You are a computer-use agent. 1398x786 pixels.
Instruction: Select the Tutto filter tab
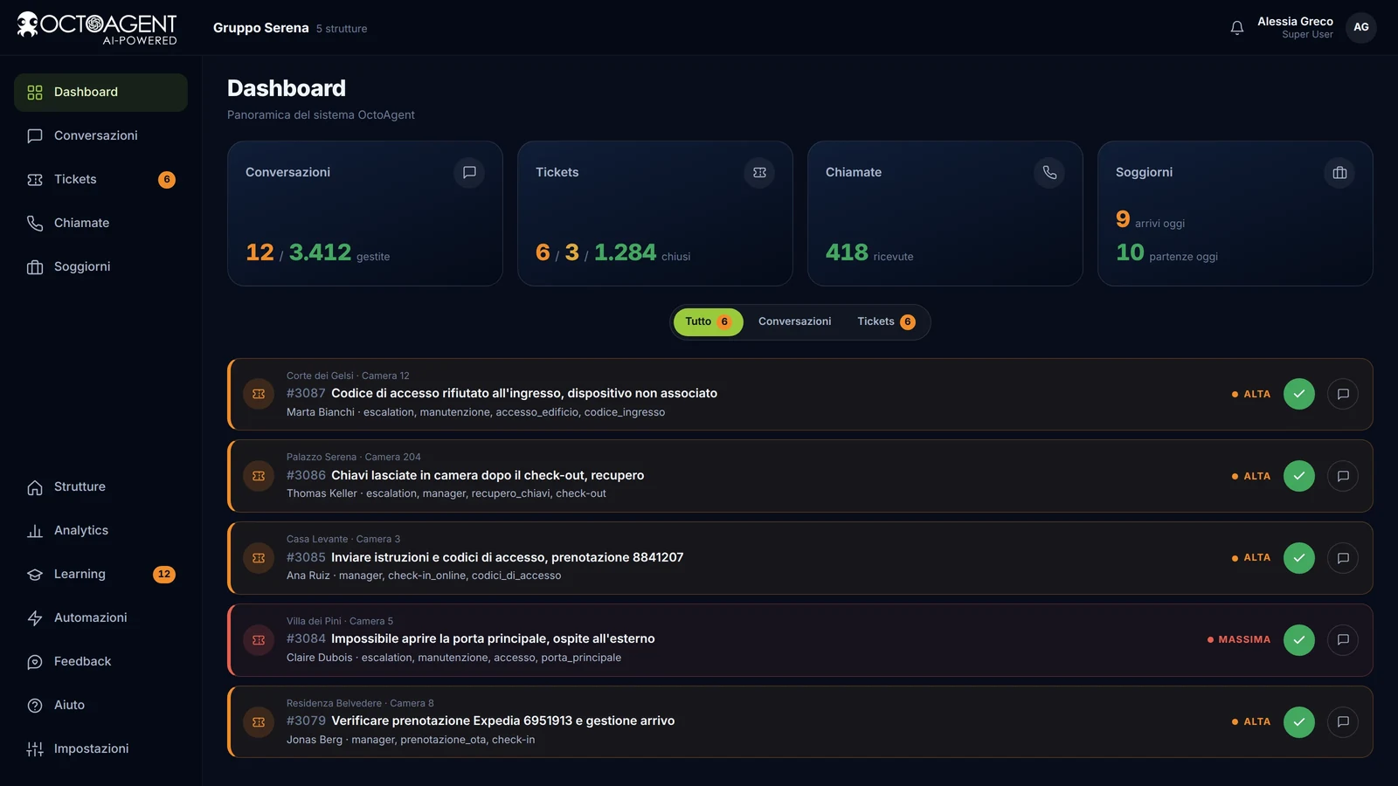click(x=708, y=322)
